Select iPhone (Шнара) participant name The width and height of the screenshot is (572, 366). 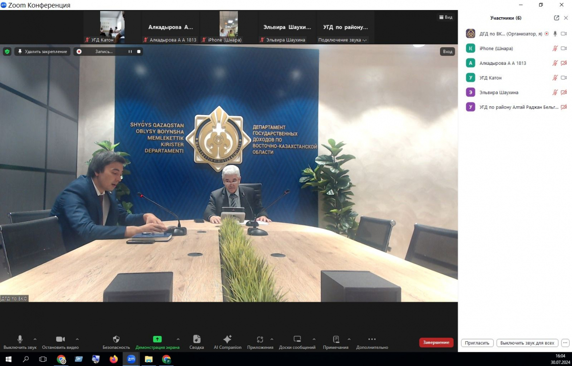(496, 49)
